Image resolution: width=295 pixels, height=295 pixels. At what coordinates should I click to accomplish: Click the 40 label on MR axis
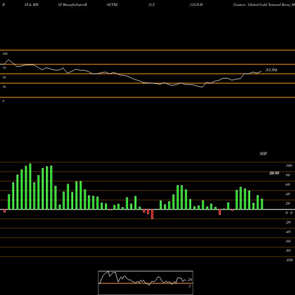pos(288,194)
